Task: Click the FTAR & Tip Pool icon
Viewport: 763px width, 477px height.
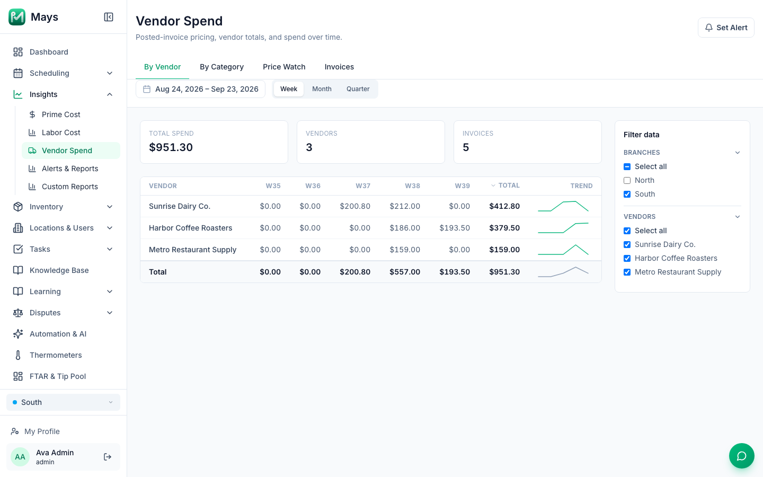Action: pyautogui.click(x=18, y=376)
